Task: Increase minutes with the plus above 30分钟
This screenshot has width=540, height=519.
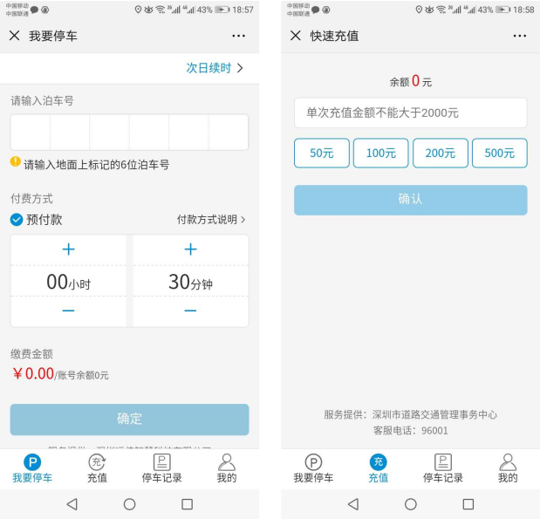Action: pos(190,249)
